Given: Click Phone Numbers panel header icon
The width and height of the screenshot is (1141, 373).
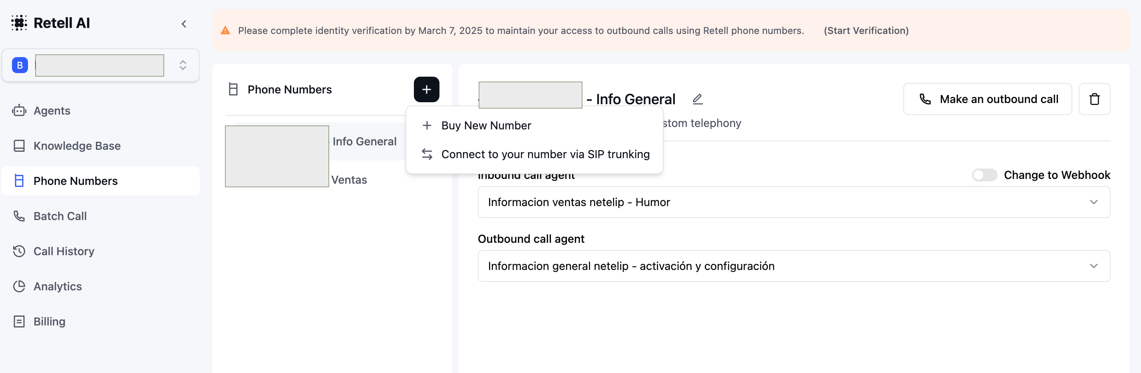Looking at the screenshot, I should click(x=233, y=89).
